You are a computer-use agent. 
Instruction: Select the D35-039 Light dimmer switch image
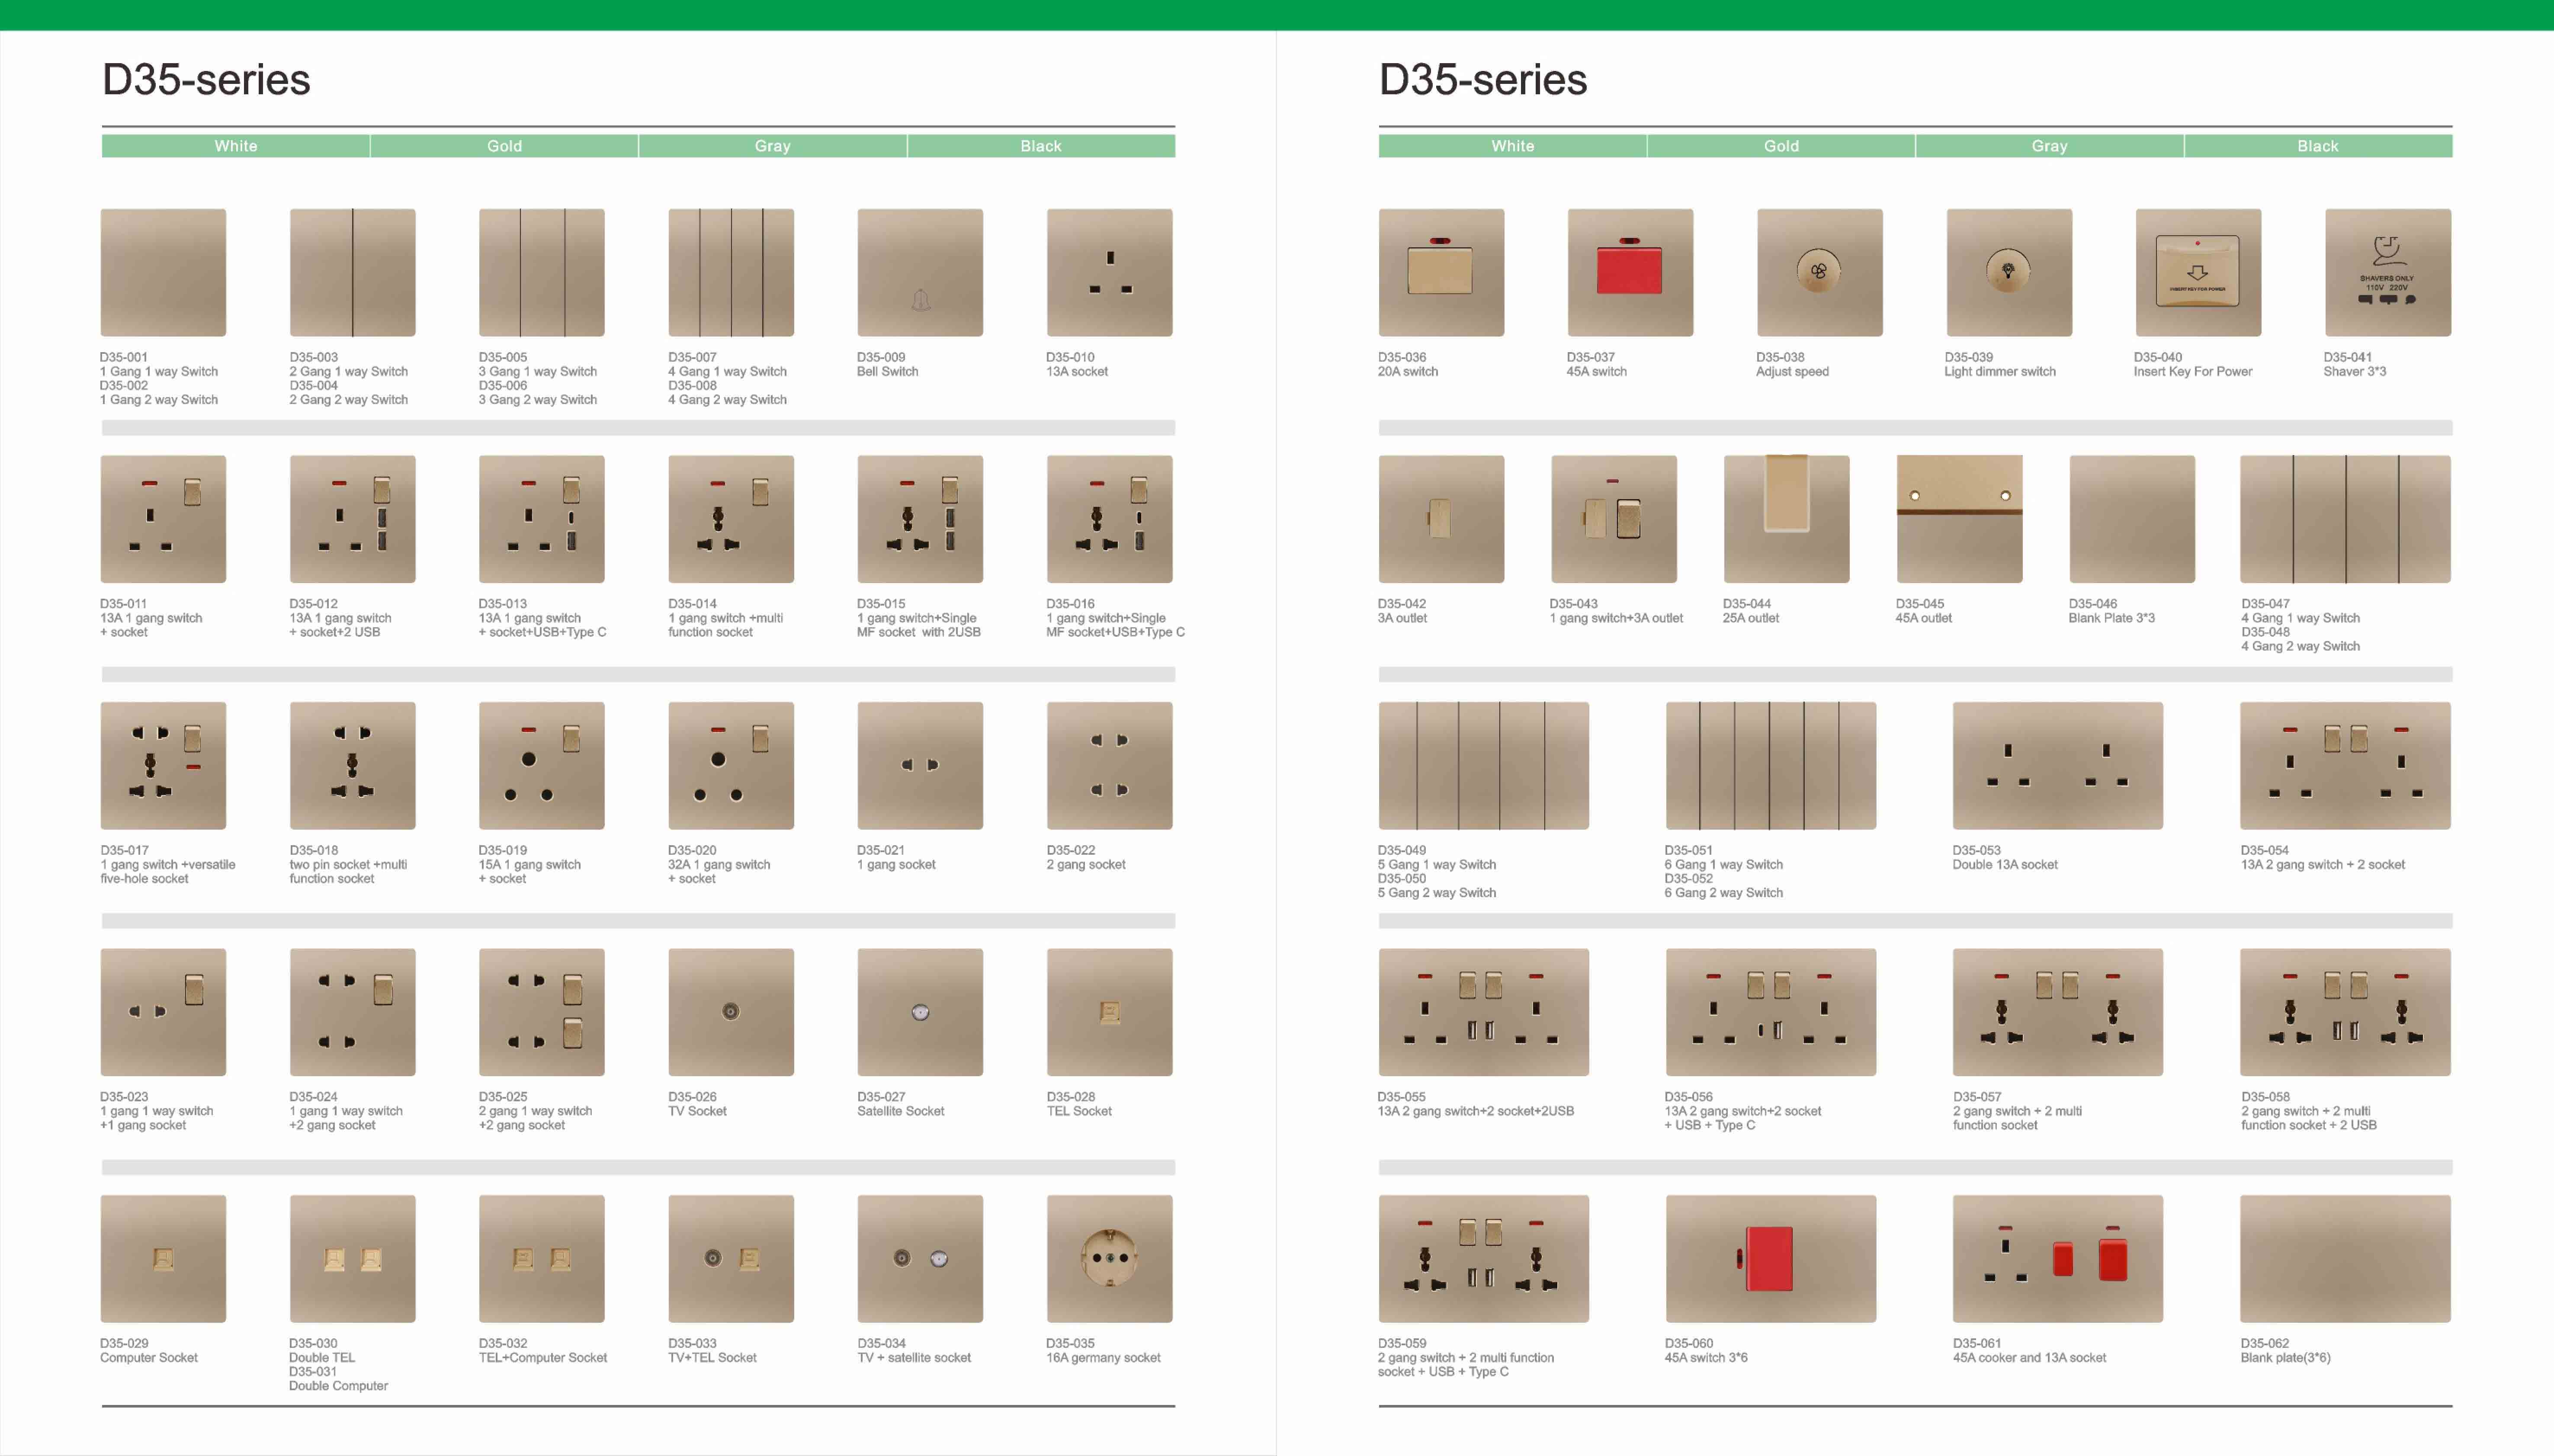(2009, 272)
